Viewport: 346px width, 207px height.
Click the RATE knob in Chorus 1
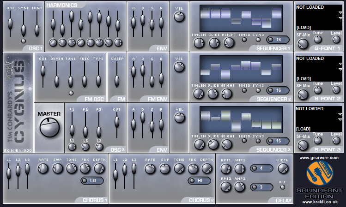[x=43, y=169]
